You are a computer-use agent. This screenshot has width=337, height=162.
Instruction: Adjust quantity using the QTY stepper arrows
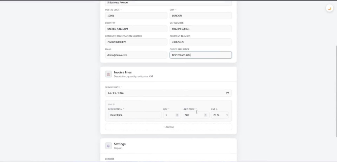(177, 115)
